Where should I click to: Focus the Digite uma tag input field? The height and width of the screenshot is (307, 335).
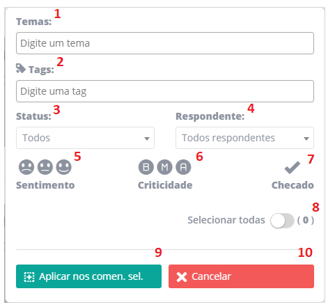[x=165, y=91]
